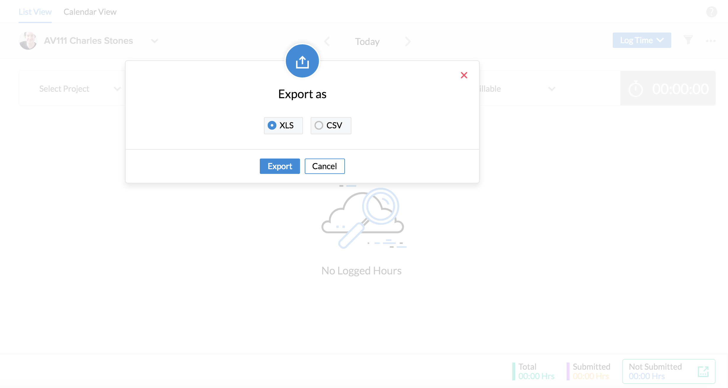Expand the Billable status dropdown
The height and width of the screenshot is (388, 728).
(x=551, y=89)
